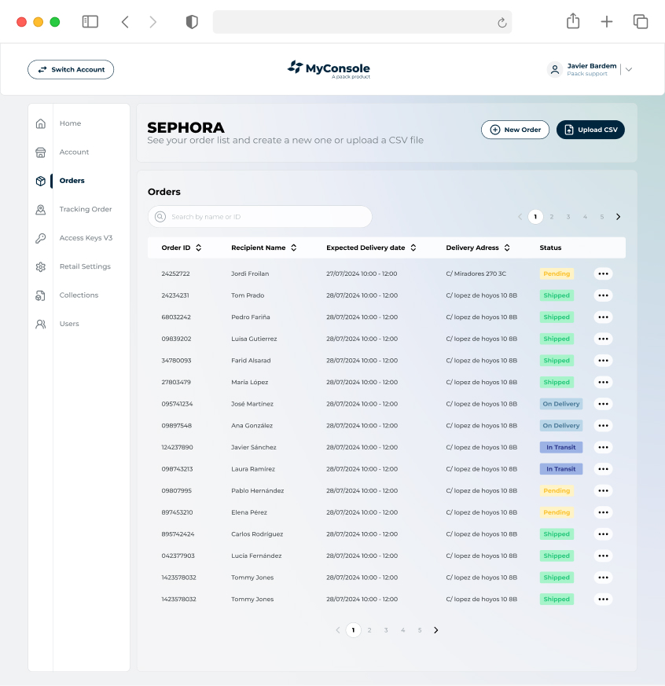This screenshot has width=665, height=686.
Task: Click the New Order button
Action: click(515, 130)
